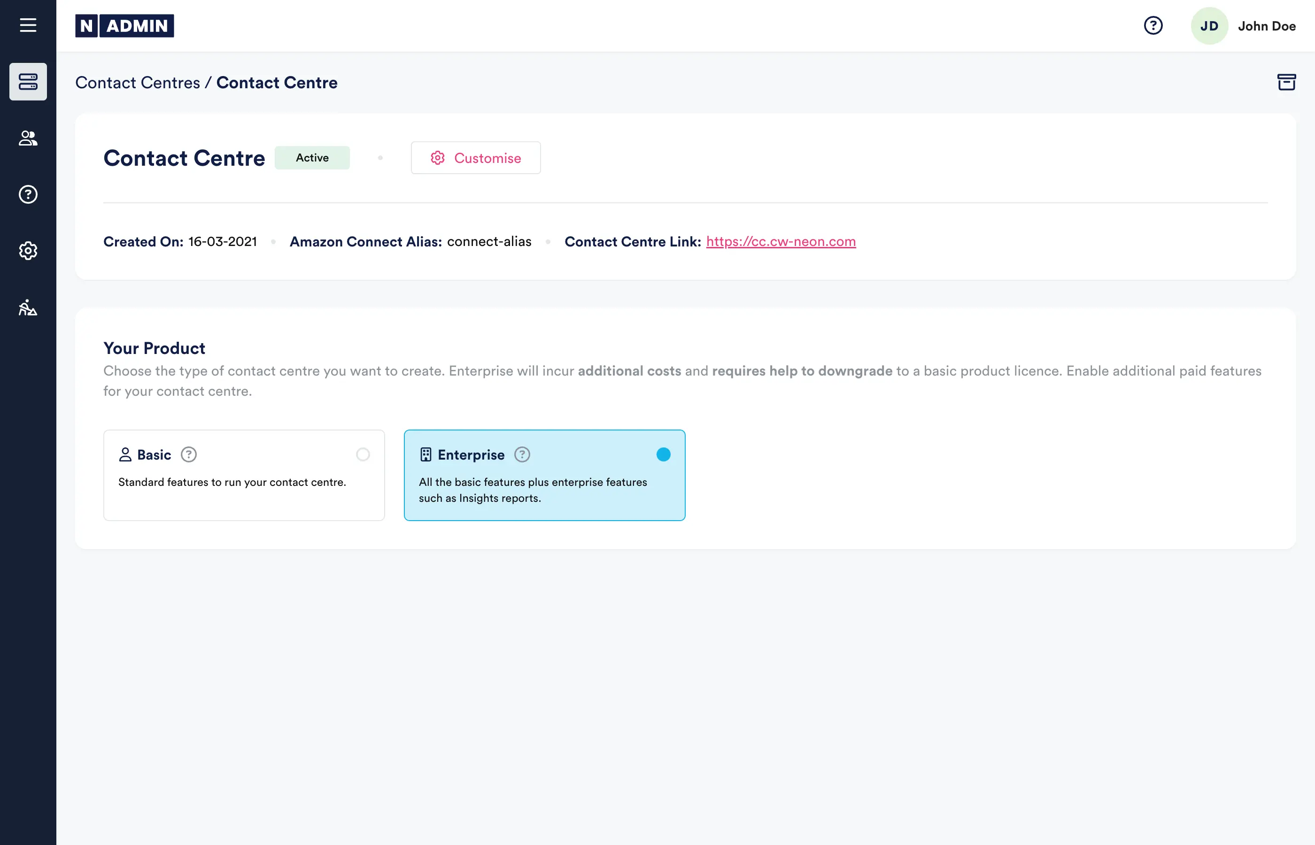Click the N ADMIN logo
Image resolution: width=1315 pixels, height=845 pixels.
(x=124, y=25)
